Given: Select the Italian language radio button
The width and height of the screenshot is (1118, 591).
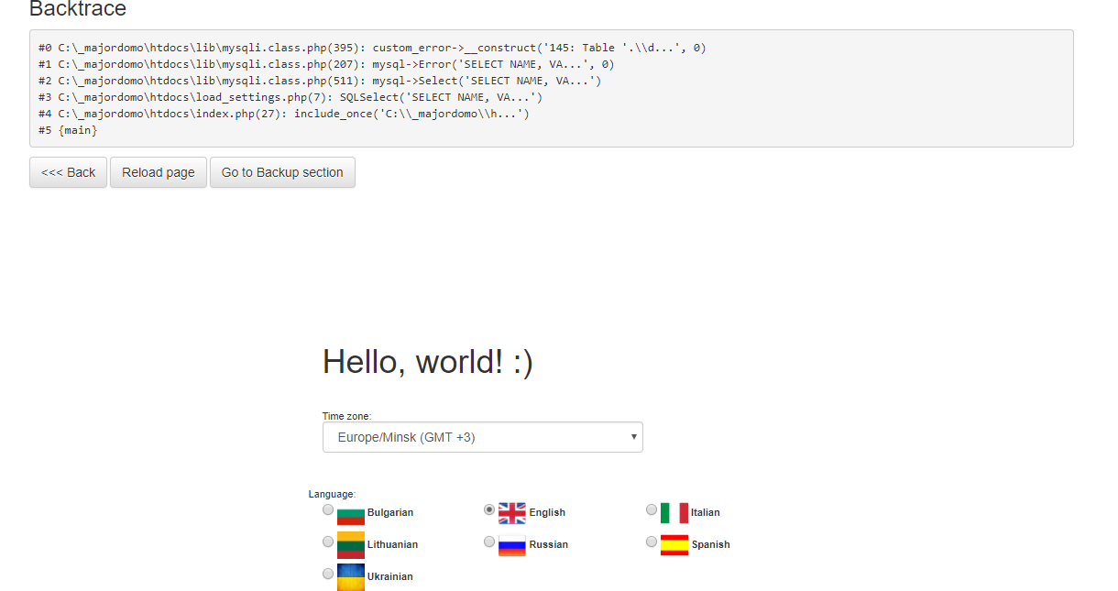Looking at the screenshot, I should (652, 510).
